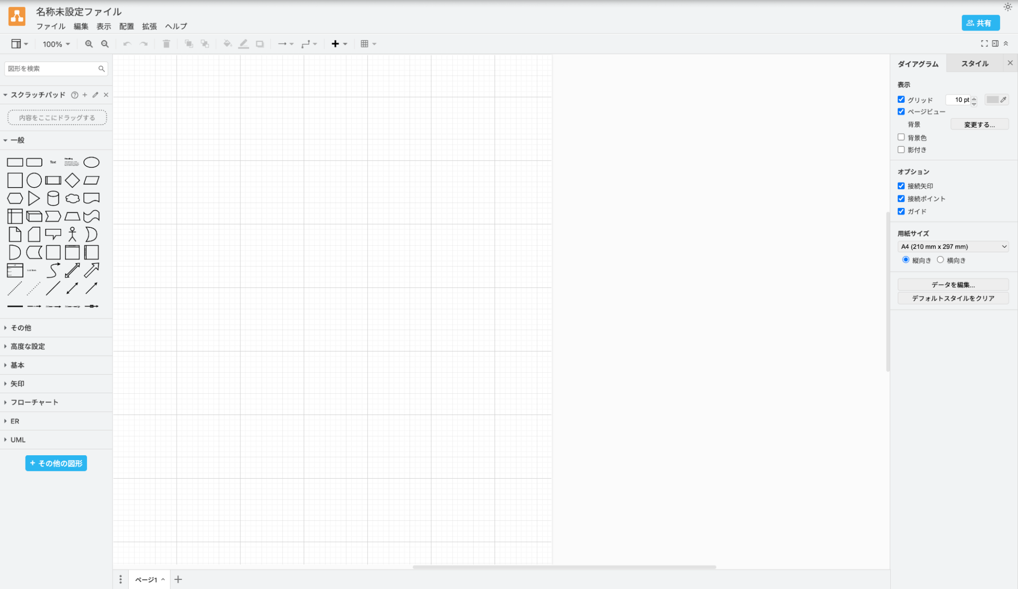
Task: Click the その他の図形 button
Action: pos(56,463)
